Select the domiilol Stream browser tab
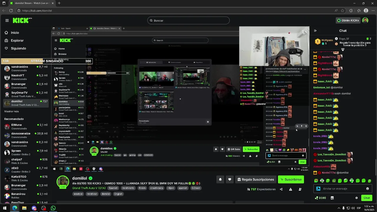This screenshot has height=212, width=377. tap(32, 3)
